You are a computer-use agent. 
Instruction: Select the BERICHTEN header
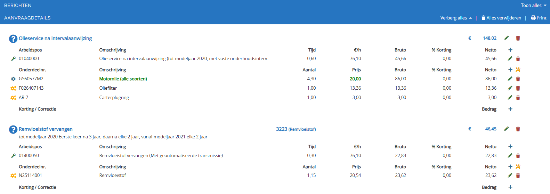(x=18, y=5)
